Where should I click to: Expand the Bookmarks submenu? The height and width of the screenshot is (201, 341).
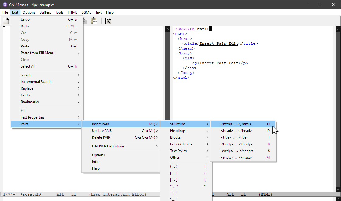pos(47,102)
